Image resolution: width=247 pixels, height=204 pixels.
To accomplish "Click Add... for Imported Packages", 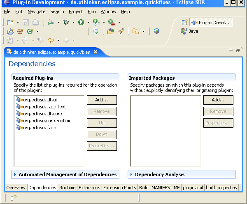I will [x=218, y=100].
